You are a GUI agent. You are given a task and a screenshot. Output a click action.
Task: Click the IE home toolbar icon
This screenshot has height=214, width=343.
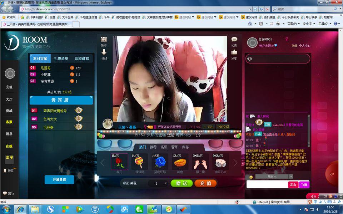tap(250, 24)
